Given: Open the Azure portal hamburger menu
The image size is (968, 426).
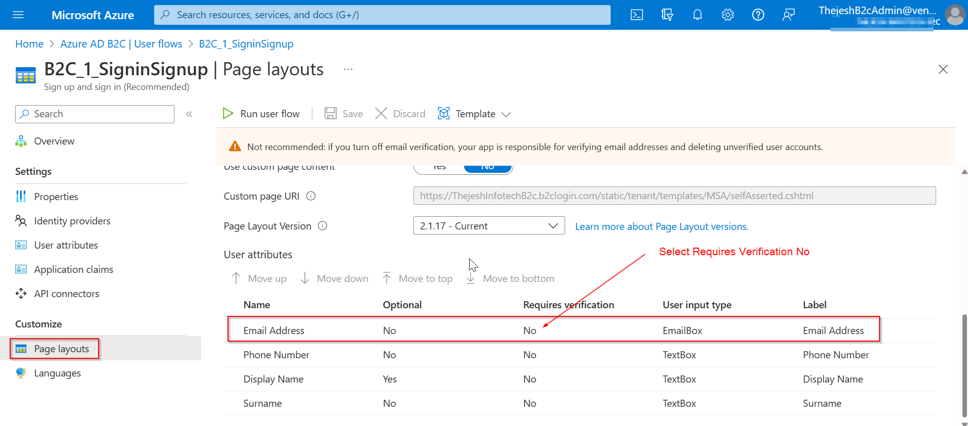Looking at the screenshot, I should [18, 15].
